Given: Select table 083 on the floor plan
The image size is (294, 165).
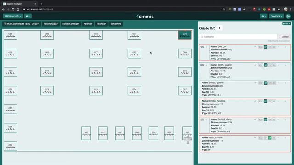Looking at the screenshot, I should [x=10, y=35].
